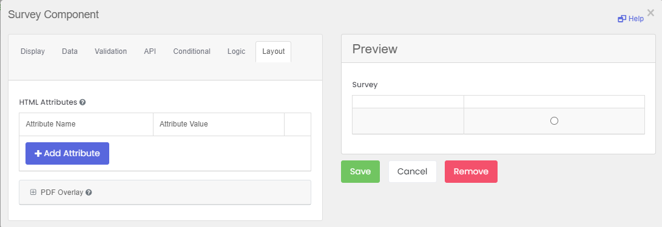This screenshot has width=662, height=227.
Task: Click the Help popup window icon
Action: click(621, 19)
